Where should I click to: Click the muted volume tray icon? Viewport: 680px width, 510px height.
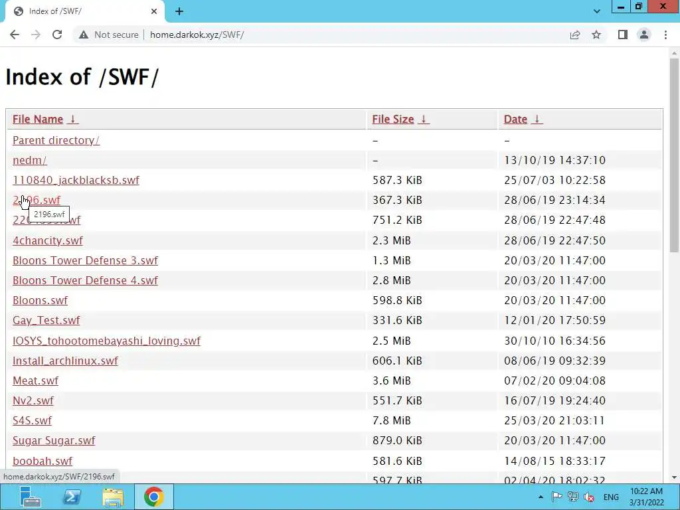tap(589, 497)
